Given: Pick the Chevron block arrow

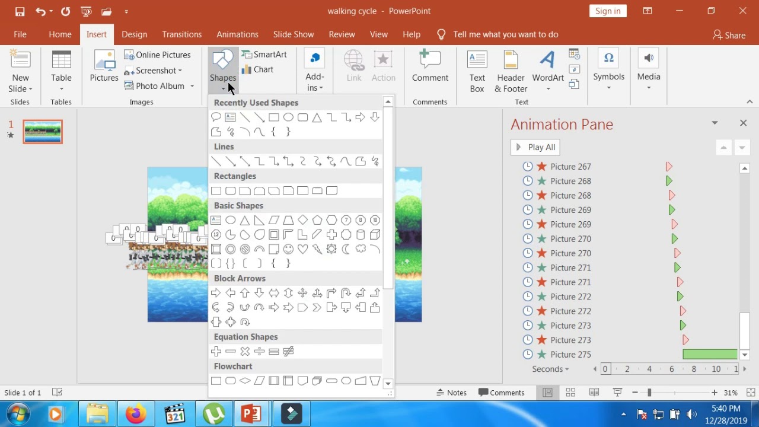Looking at the screenshot, I should (x=317, y=307).
